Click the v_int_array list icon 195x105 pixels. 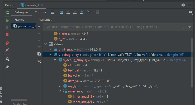(x=55, y=49)
